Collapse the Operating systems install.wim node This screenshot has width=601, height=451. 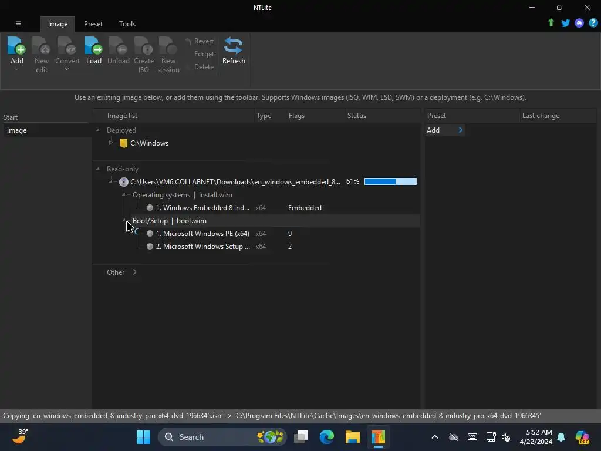point(124,194)
